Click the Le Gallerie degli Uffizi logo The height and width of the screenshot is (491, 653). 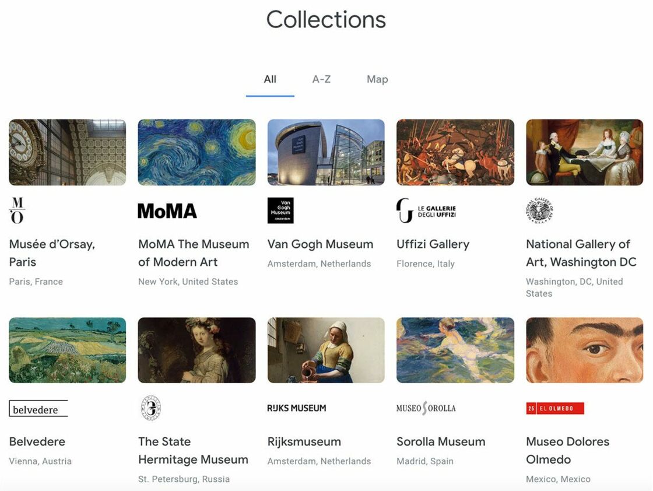(426, 211)
